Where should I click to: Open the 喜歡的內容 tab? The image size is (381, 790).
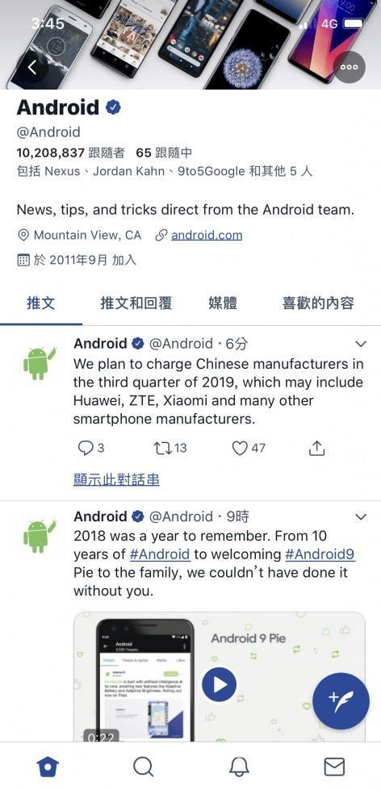click(318, 303)
